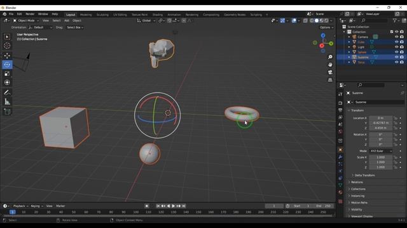Expand the Delta Transform panel
The image size is (407, 228).
click(x=364, y=175)
